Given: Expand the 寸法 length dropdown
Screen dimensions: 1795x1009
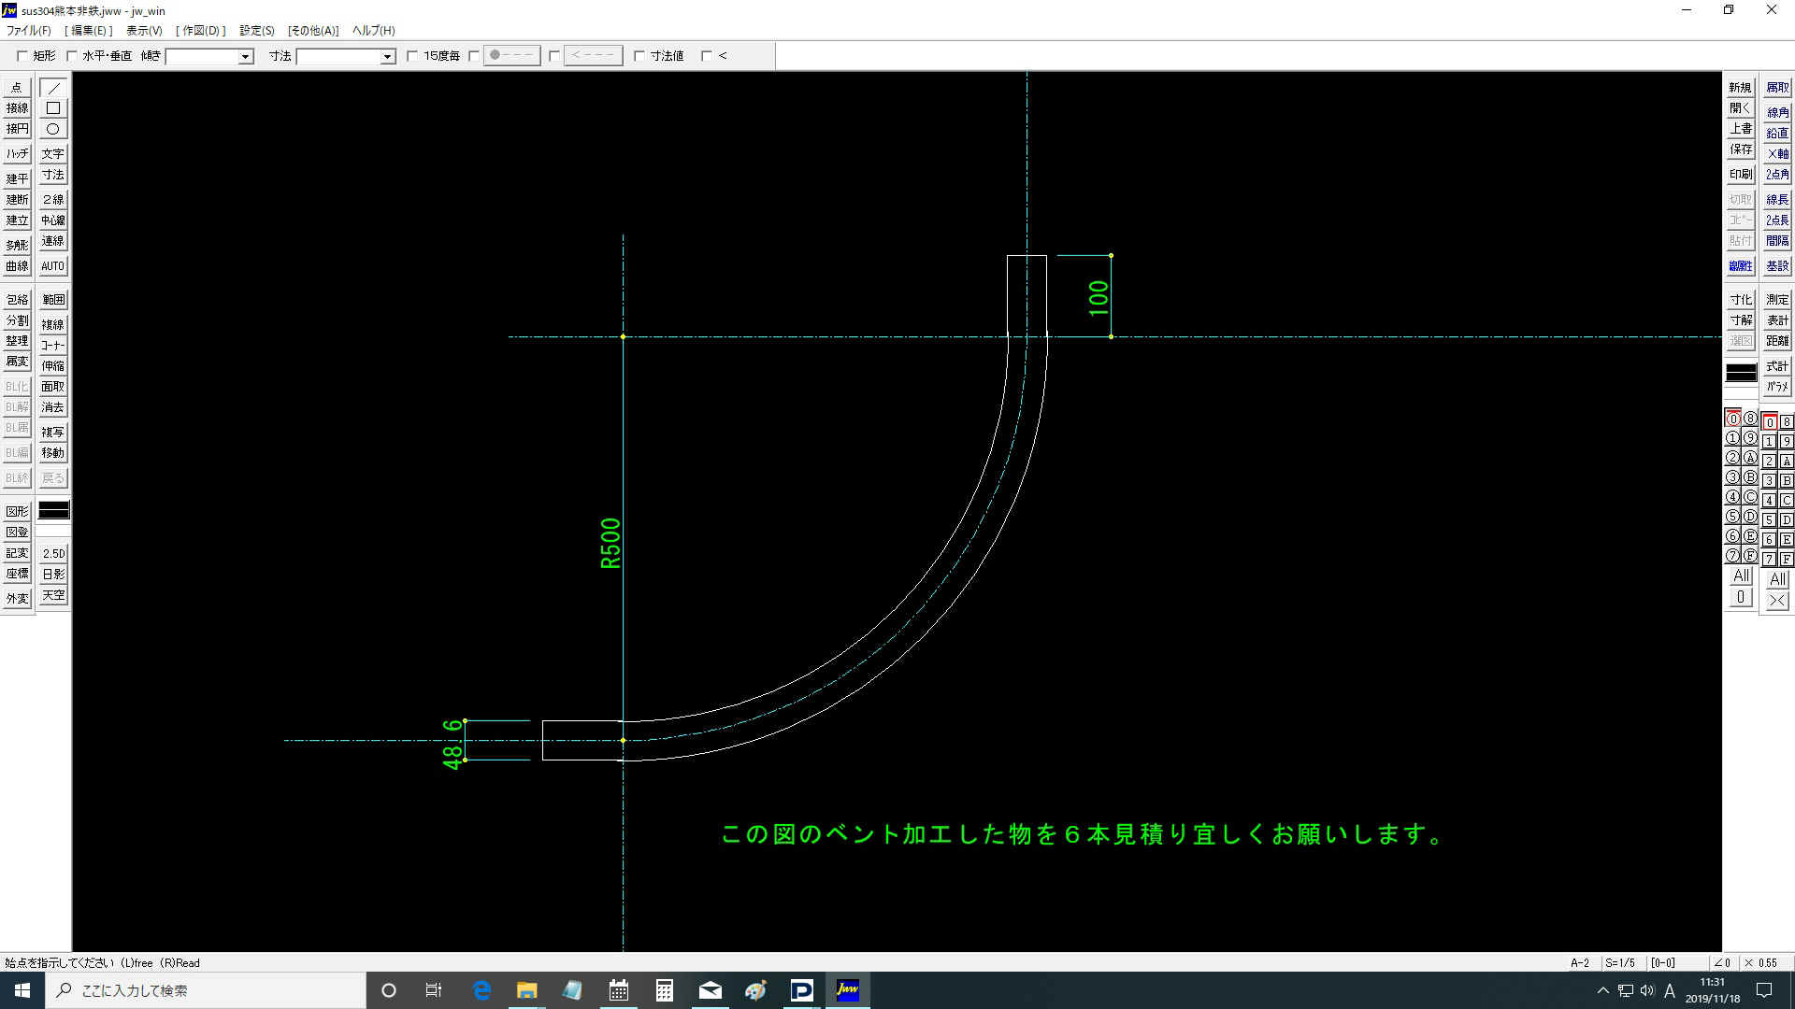Looking at the screenshot, I should [387, 57].
